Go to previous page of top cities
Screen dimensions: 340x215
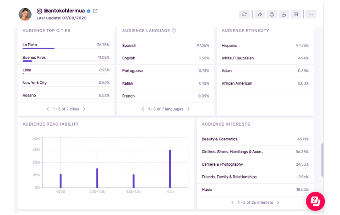point(48,109)
